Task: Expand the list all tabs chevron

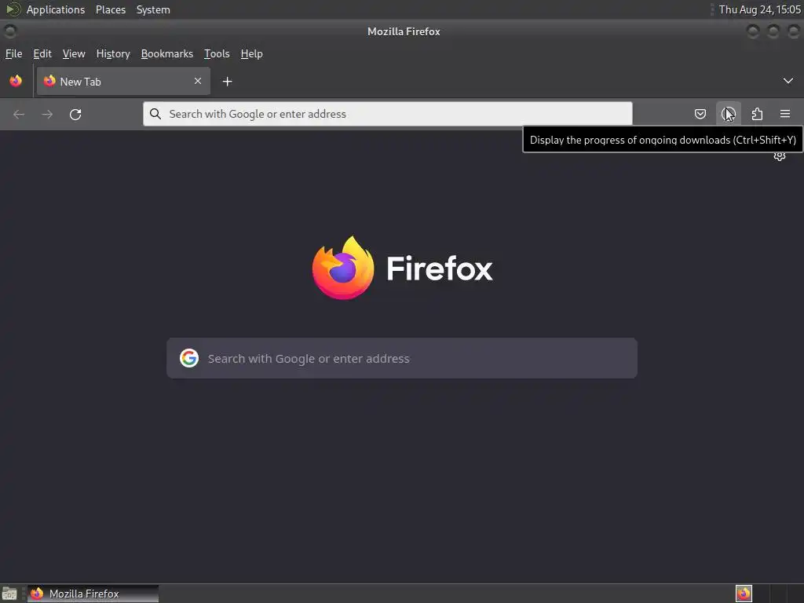Action: pyautogui.click(x=788, y=81)
